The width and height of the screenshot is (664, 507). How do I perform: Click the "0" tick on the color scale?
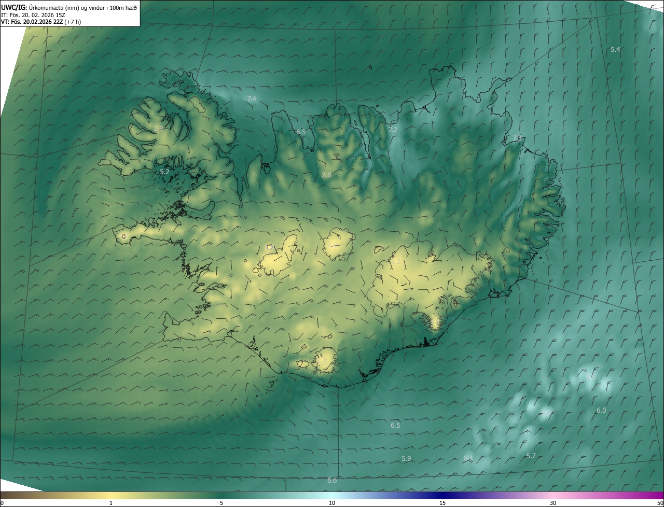pos(2,503)
